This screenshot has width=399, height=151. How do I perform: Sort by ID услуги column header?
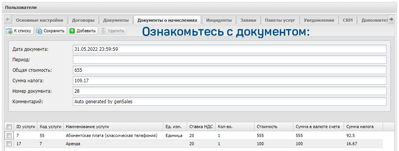[x=26, y=127]
